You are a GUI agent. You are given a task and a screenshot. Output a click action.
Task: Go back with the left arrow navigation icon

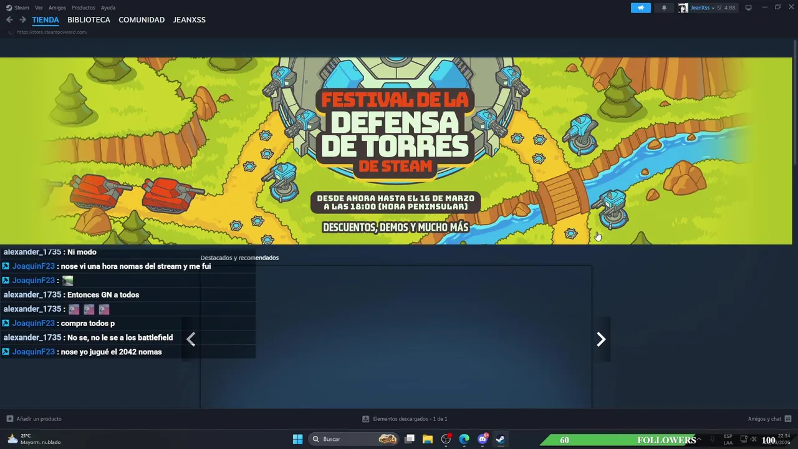pos(9,20)
